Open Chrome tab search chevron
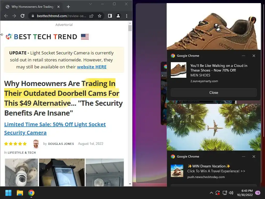The image size is (265, 199). tap(91, 4)
